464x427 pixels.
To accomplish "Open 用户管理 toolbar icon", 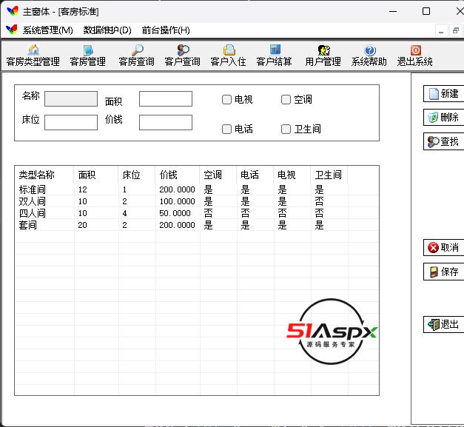I will [323, 50].
